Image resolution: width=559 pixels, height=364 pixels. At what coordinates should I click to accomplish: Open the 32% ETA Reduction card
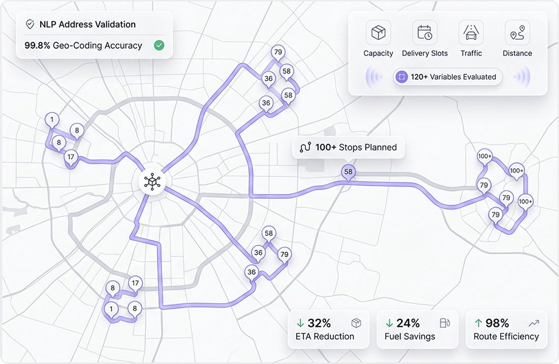[x=328, y=329]
